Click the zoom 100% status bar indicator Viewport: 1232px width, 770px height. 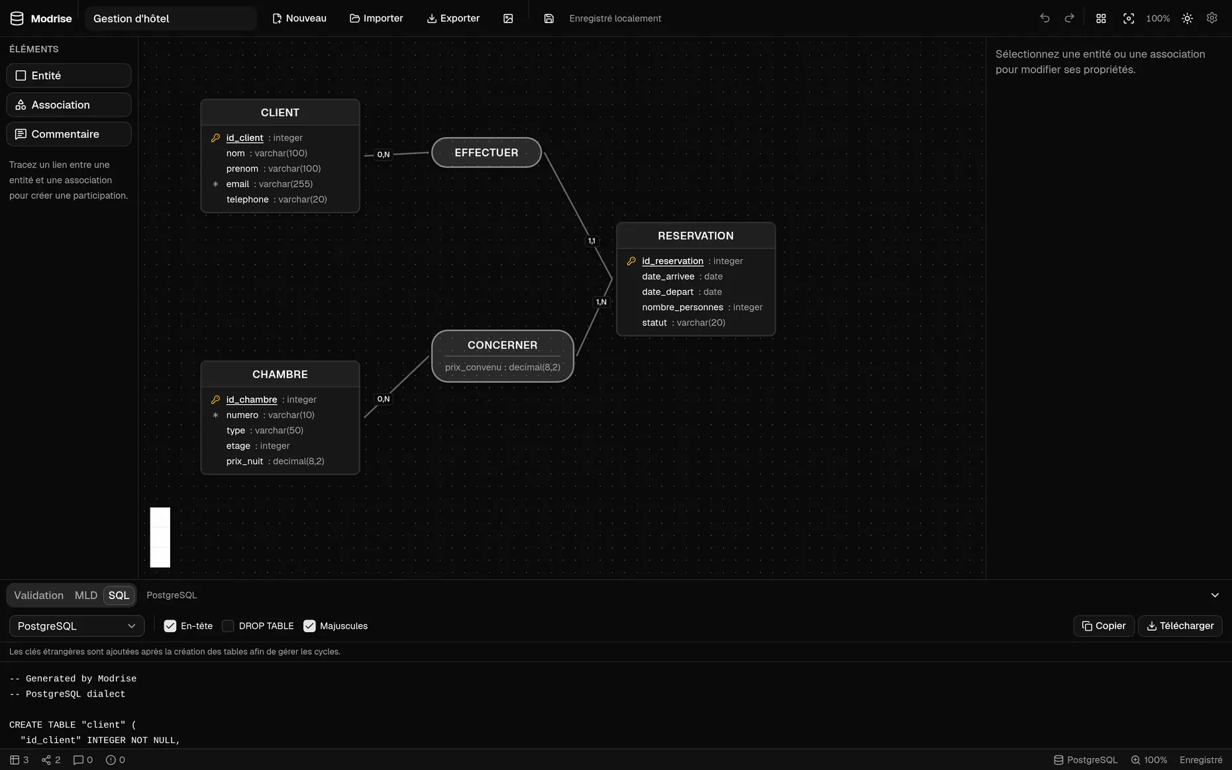[x=1149, y=760]
